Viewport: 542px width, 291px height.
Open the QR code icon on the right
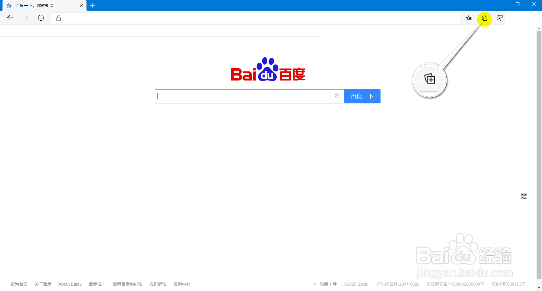click(x=524, y=196)
